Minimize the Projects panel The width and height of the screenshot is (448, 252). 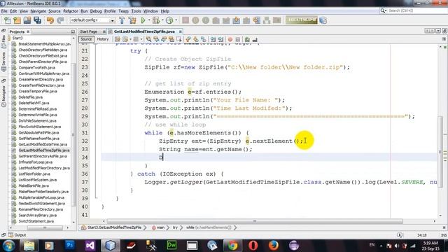click(x=73, y=31)
